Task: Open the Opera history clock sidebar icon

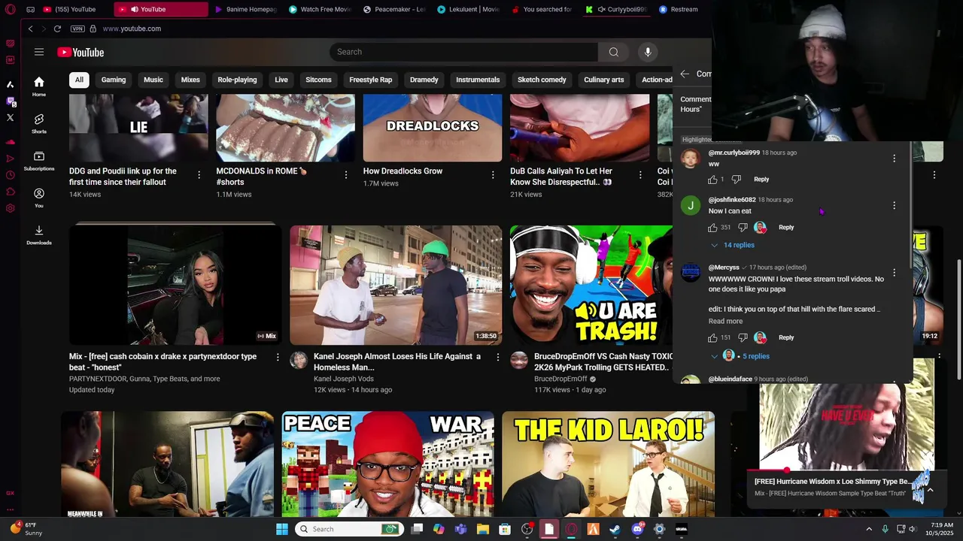Action: pos(11,175)
